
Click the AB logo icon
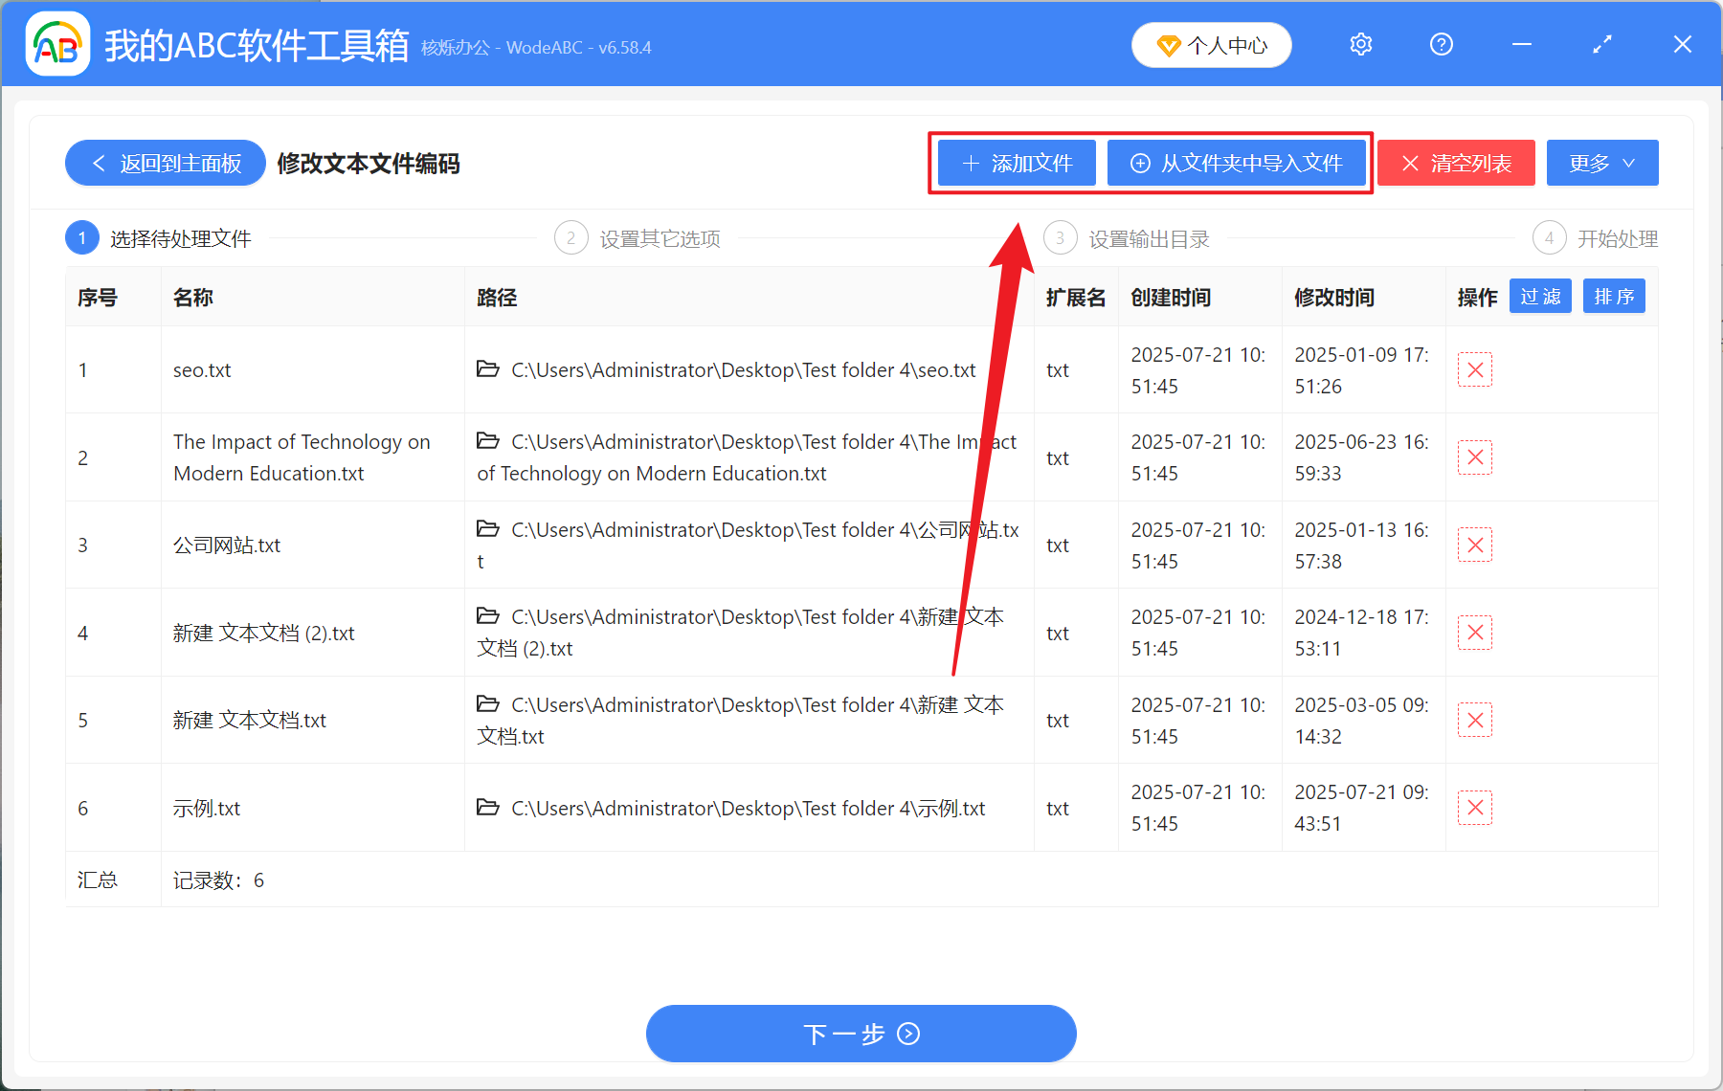pos(56,43)
